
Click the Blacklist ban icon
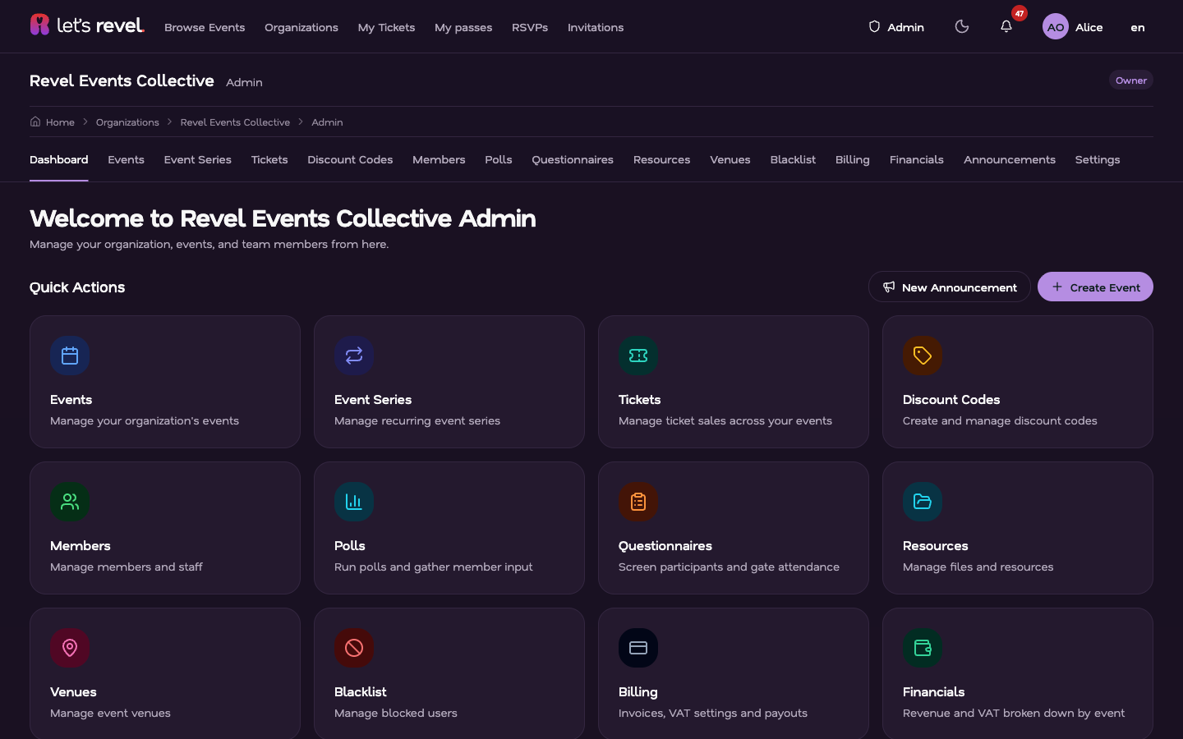354,648
